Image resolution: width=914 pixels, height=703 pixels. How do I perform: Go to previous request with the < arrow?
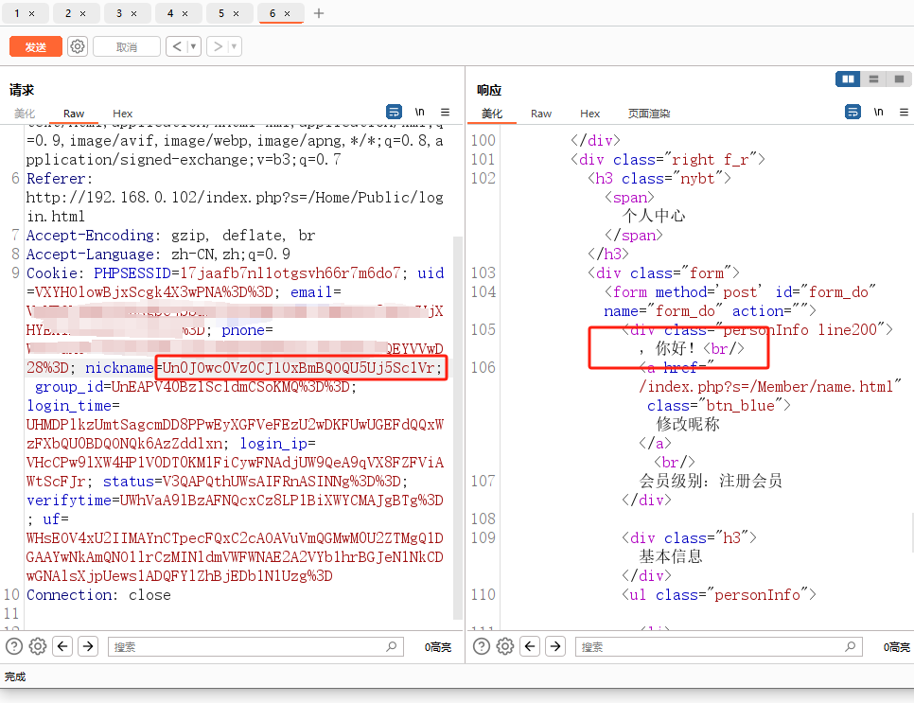tap(177, 46)
